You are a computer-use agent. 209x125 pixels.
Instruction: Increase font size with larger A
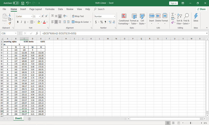coord(43,16)
